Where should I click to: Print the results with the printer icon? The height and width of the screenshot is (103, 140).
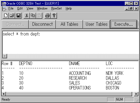tap(47, 15)
